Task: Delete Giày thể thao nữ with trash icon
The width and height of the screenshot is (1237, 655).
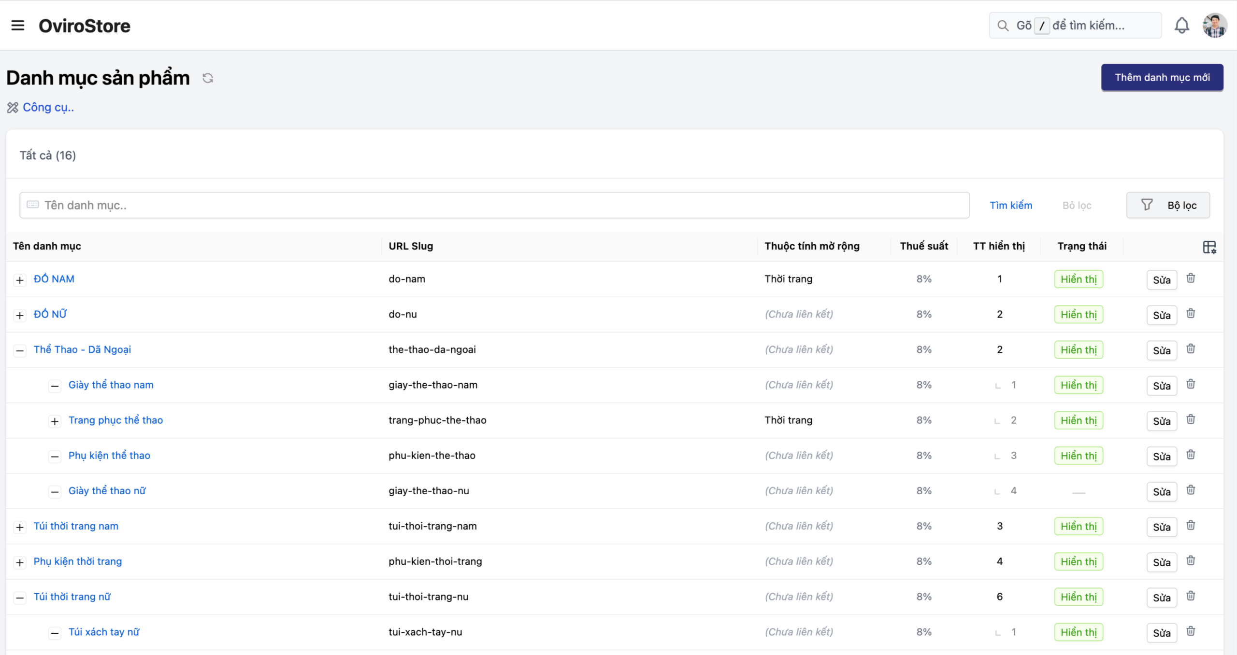Action: (1191, 490)
